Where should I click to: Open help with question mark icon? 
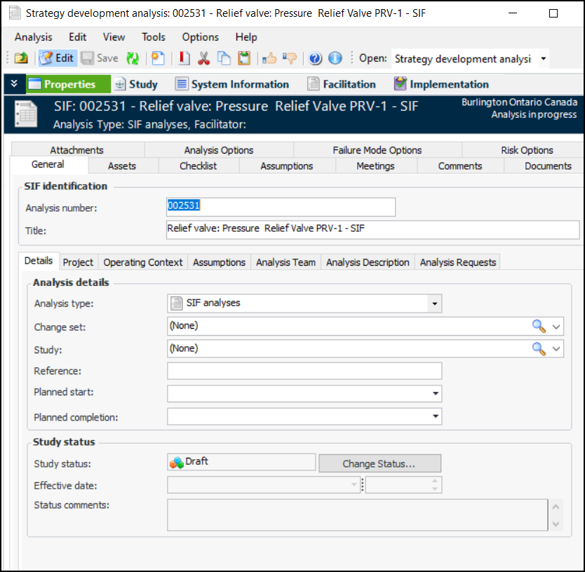(316, 59)
